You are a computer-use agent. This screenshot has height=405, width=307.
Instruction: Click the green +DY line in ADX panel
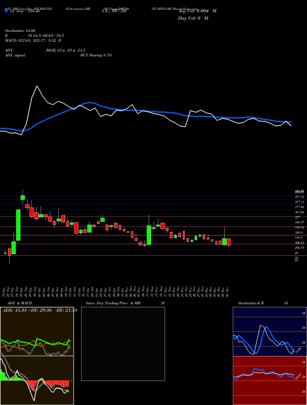point(36,342)
